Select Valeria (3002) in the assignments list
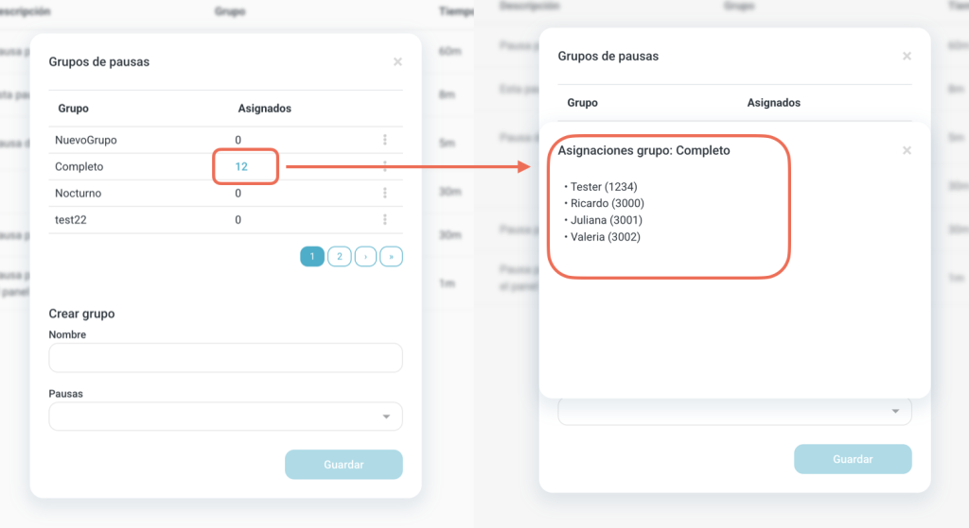 click(606, 237)
